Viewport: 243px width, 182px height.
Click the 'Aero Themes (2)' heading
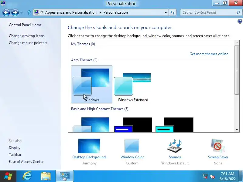(84, 60)
